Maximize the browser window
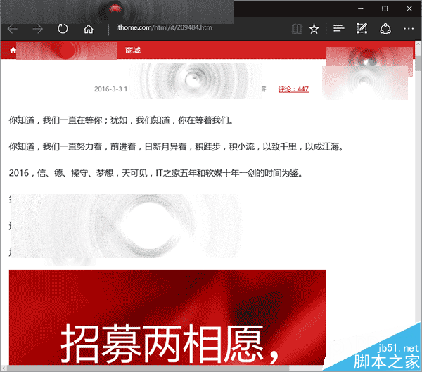 385,8
